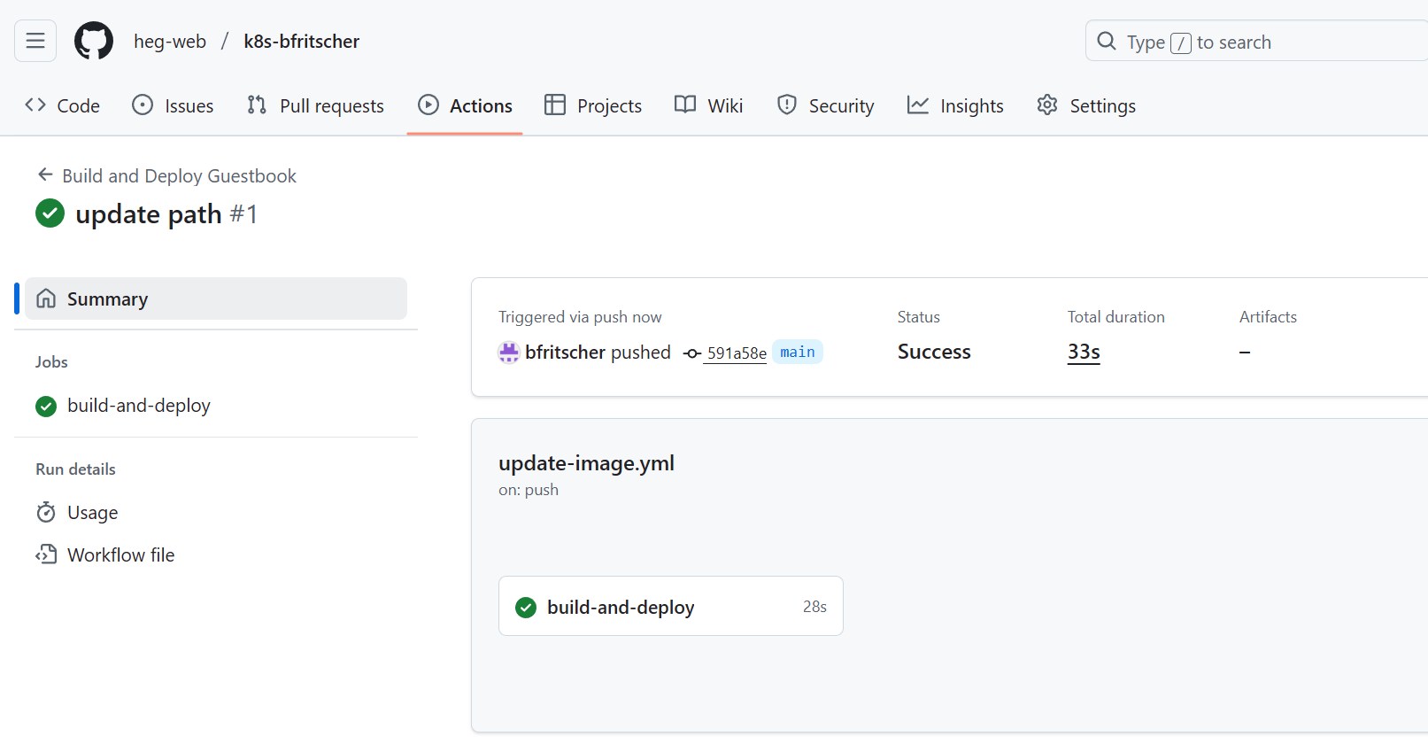
Task: Go to the Pull requests tab
Action: [x=316, y=106]
